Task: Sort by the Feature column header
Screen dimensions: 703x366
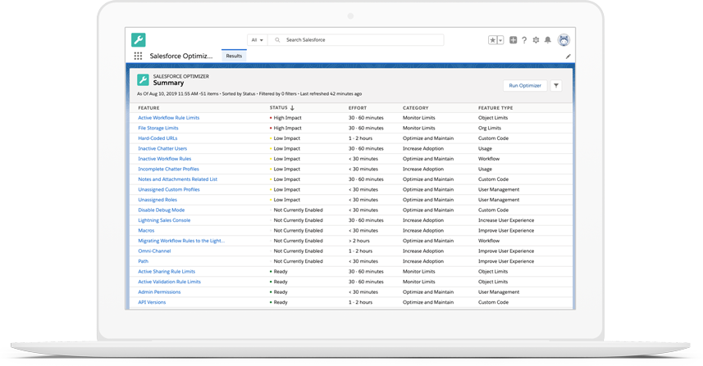Action: (x=148, y=108)
